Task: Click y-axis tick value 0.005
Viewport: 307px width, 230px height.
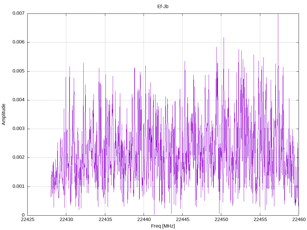Action: pos(19,71)
